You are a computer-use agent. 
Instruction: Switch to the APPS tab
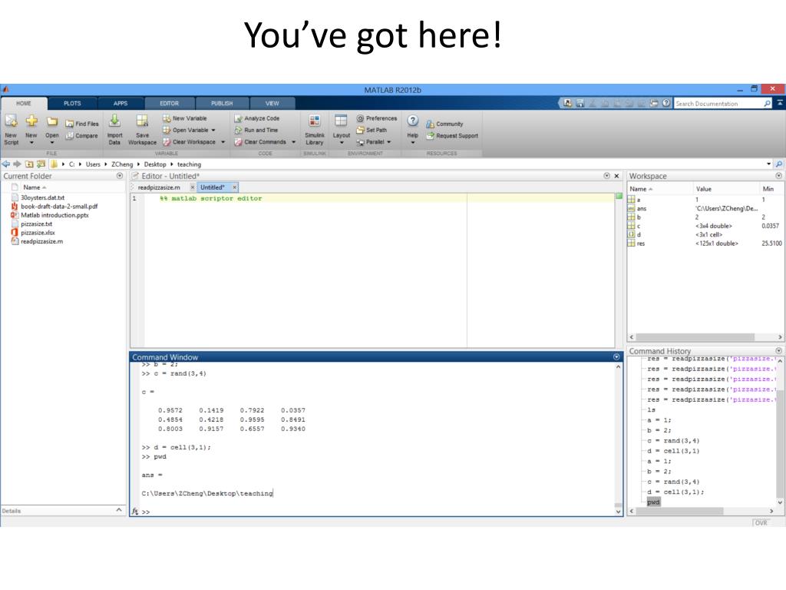click(x=121, y=104)
